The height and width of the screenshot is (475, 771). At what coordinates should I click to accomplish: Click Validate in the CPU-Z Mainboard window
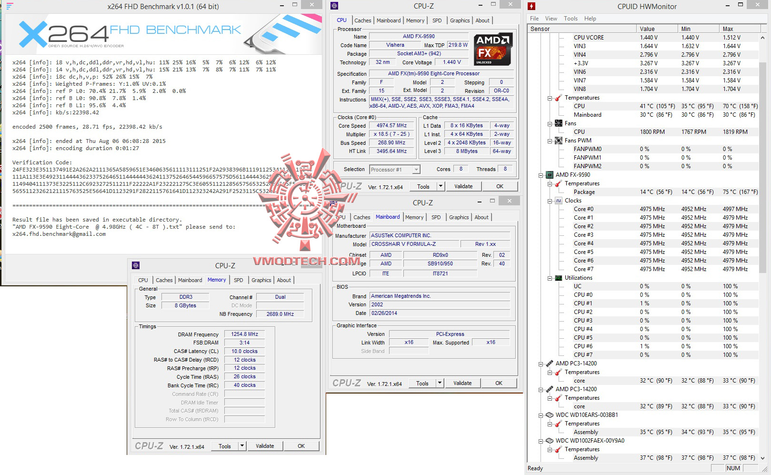pos(462,383)
